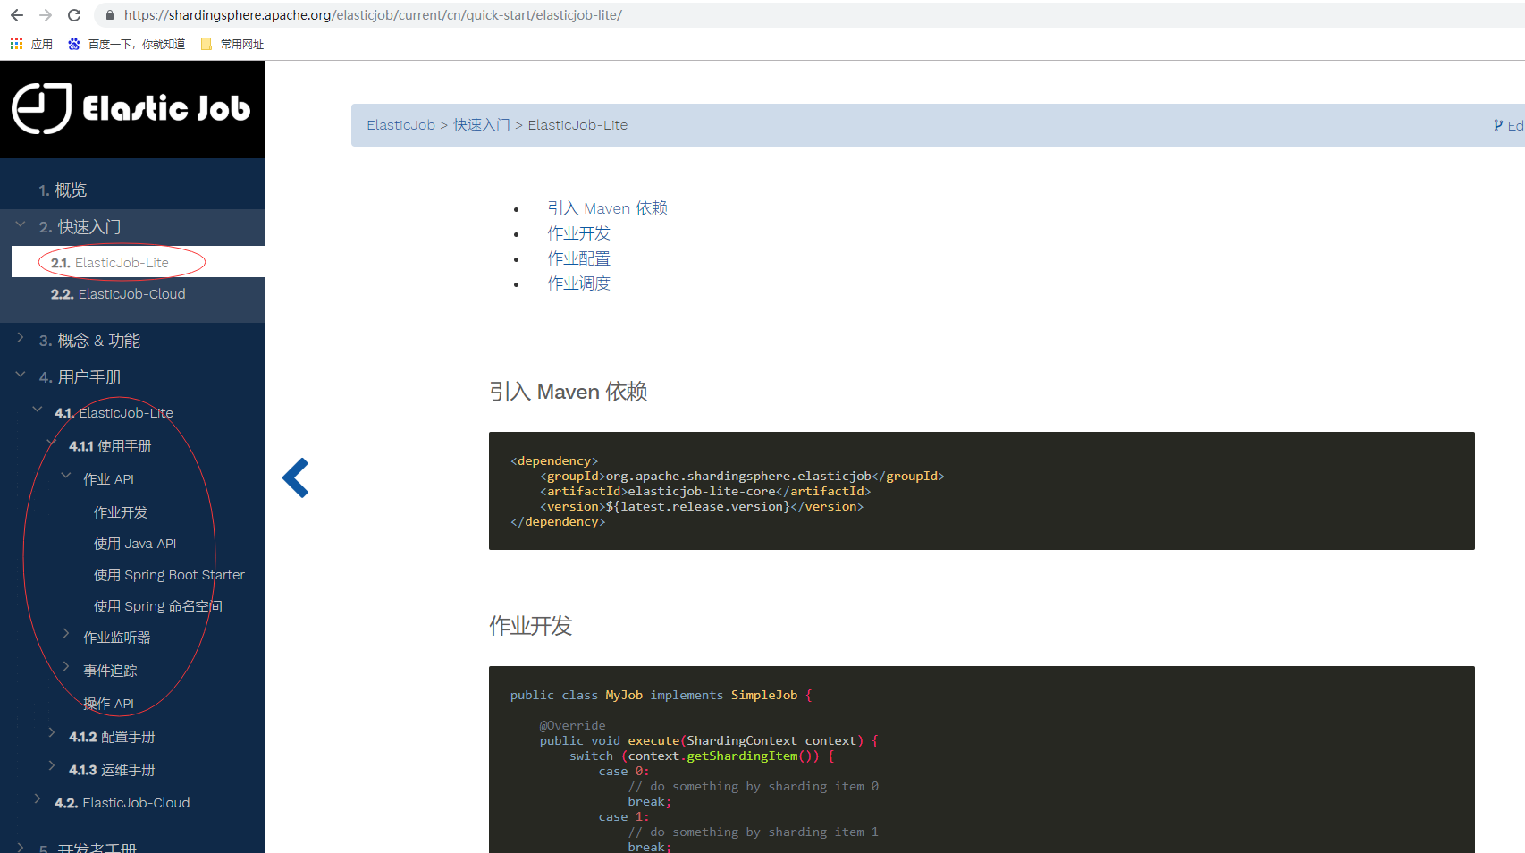Open 3. 概念 & 功能 sidebar item

click(x=89, y=341)
